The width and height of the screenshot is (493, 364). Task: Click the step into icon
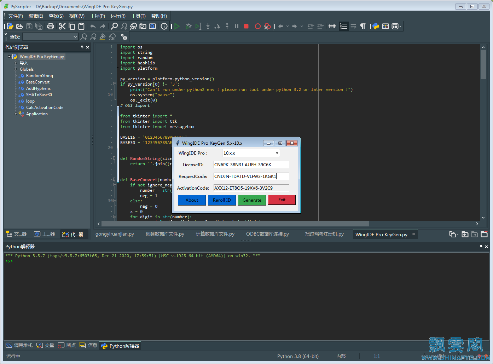pos(208,26)
